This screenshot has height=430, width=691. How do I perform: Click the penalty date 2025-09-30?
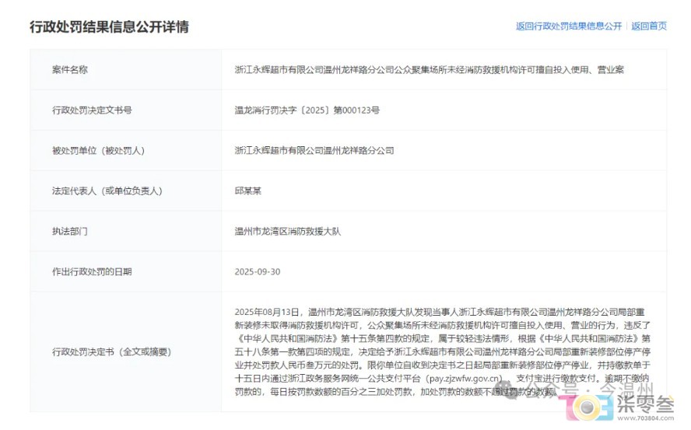coord(258,271)
